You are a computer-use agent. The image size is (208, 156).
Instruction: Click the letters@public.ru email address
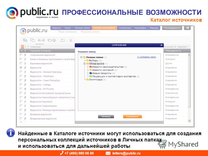(126, 153)
